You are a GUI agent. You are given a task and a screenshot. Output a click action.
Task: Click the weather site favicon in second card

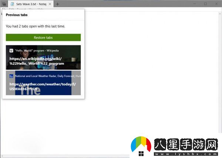tap(11, 76)
